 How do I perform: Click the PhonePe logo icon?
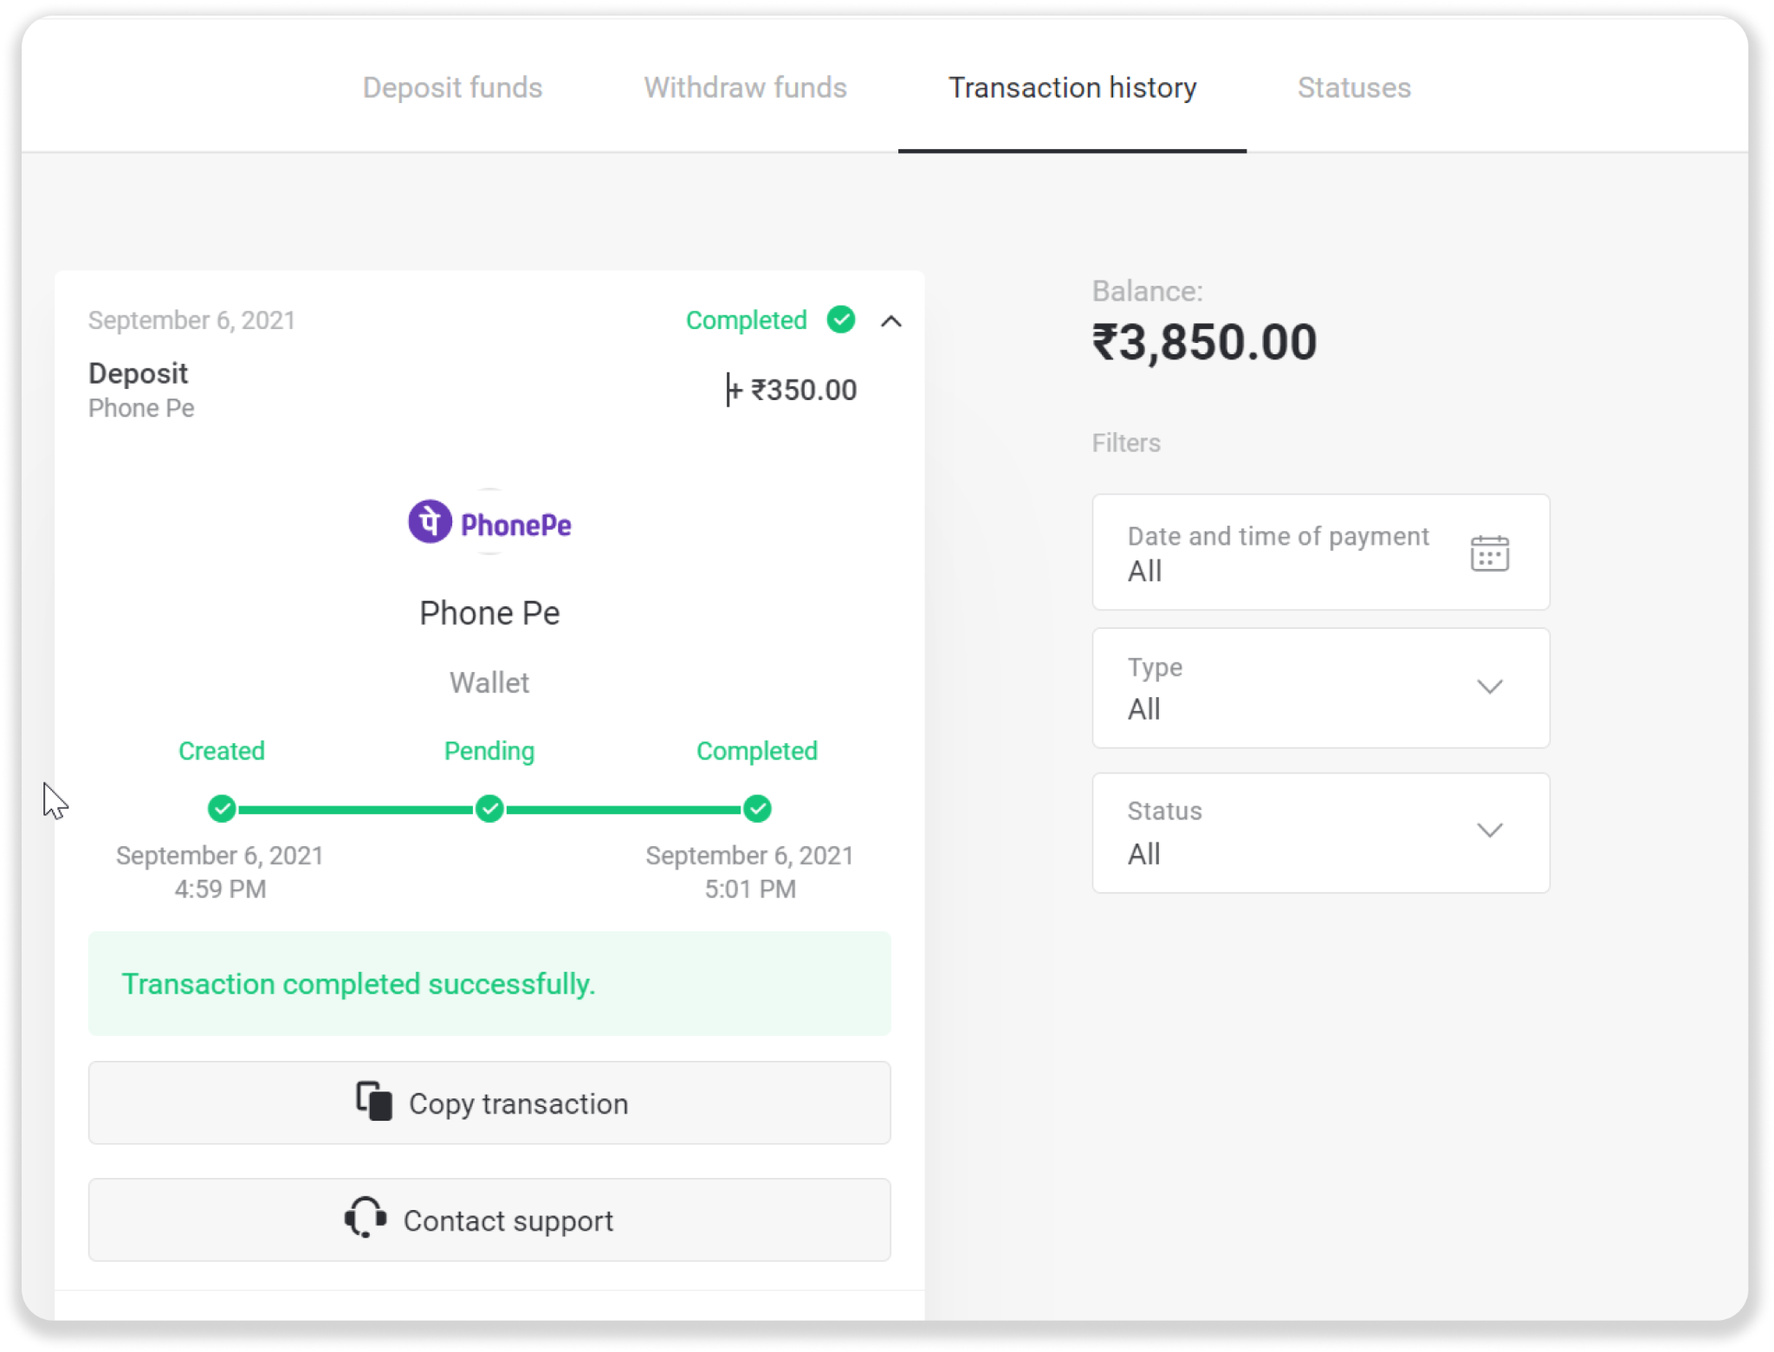pyautogui.click(x=431, y=522)
